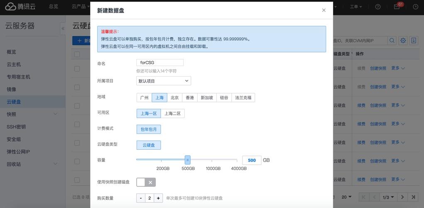Screen dimensions: 424x208
Task: Go to previous page of disk list
Action: click(374, 197)
